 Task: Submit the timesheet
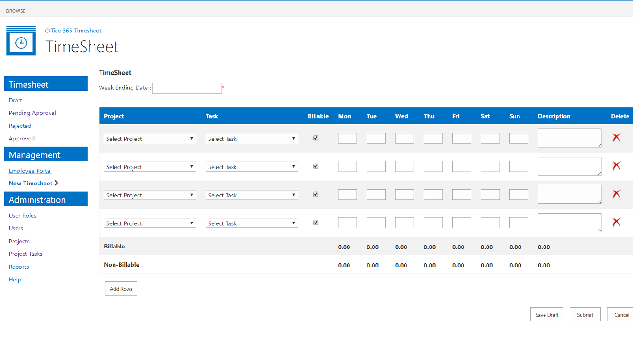(585, 314)
